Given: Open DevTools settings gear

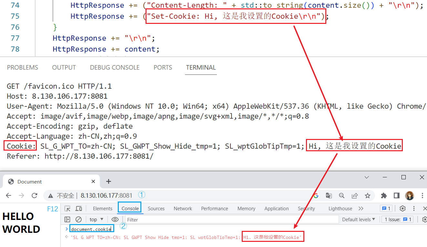Looking at the screenshot, I should click(402, 208).
